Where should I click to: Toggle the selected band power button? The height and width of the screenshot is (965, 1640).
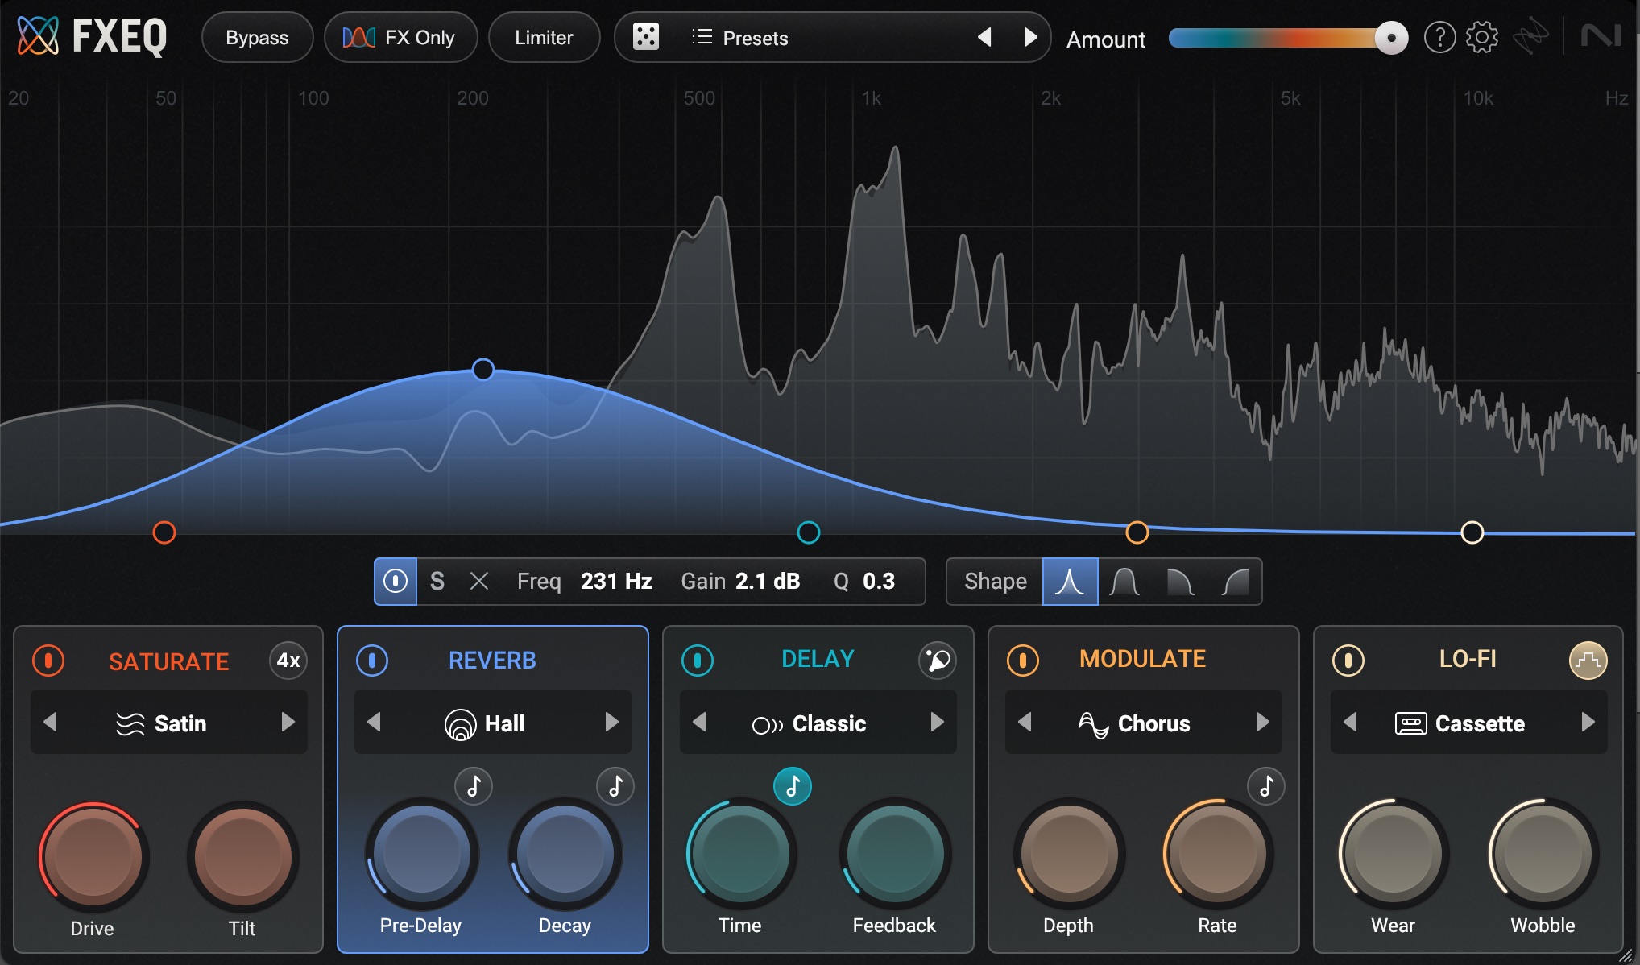coord(396,582)
